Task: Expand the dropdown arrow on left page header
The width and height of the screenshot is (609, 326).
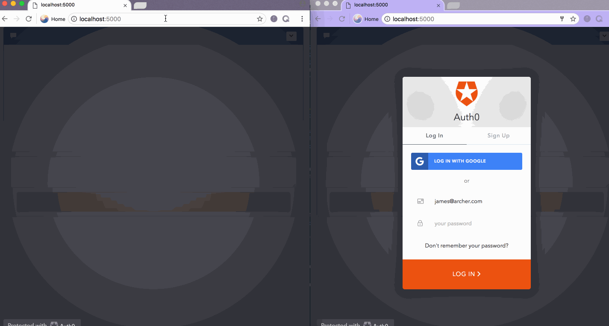Action: [x=291, y=36]
